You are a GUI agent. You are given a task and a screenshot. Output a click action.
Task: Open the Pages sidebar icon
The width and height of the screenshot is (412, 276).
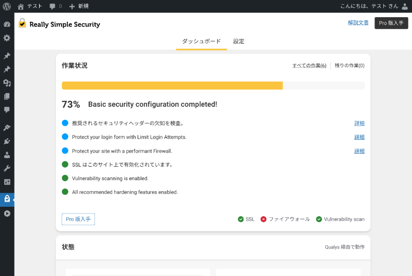pyautogui.click(x=7, y=96)
